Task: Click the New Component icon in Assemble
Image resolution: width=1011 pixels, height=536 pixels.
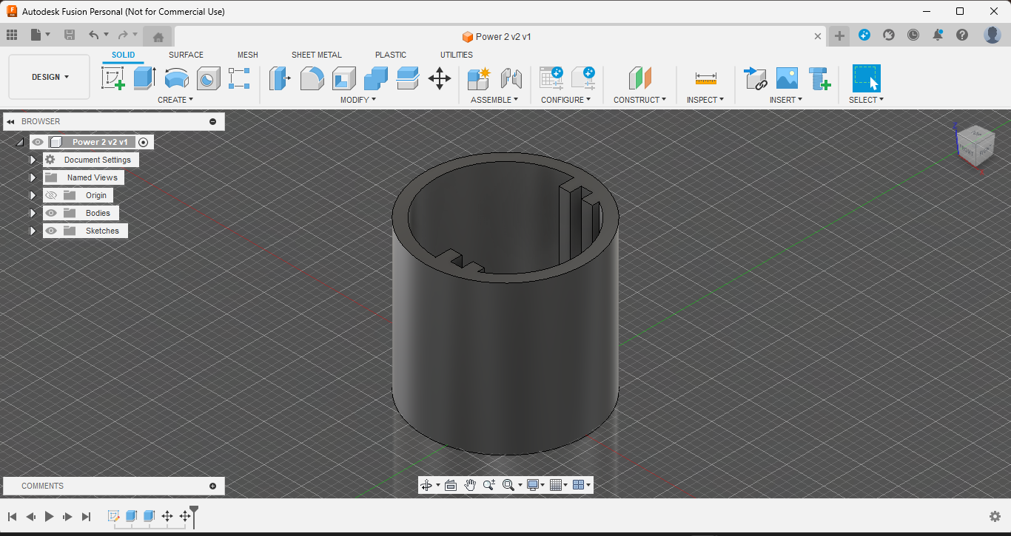Action: [x=479, y=78]
